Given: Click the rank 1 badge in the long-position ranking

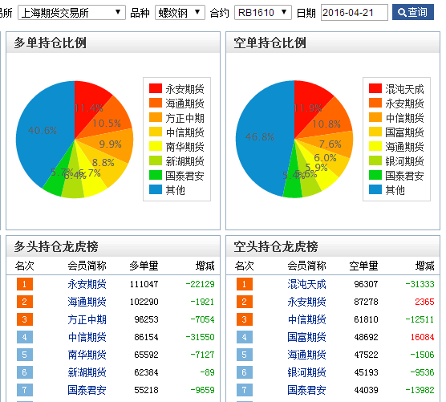Looking at the screenshot, I should coord(25,284).
